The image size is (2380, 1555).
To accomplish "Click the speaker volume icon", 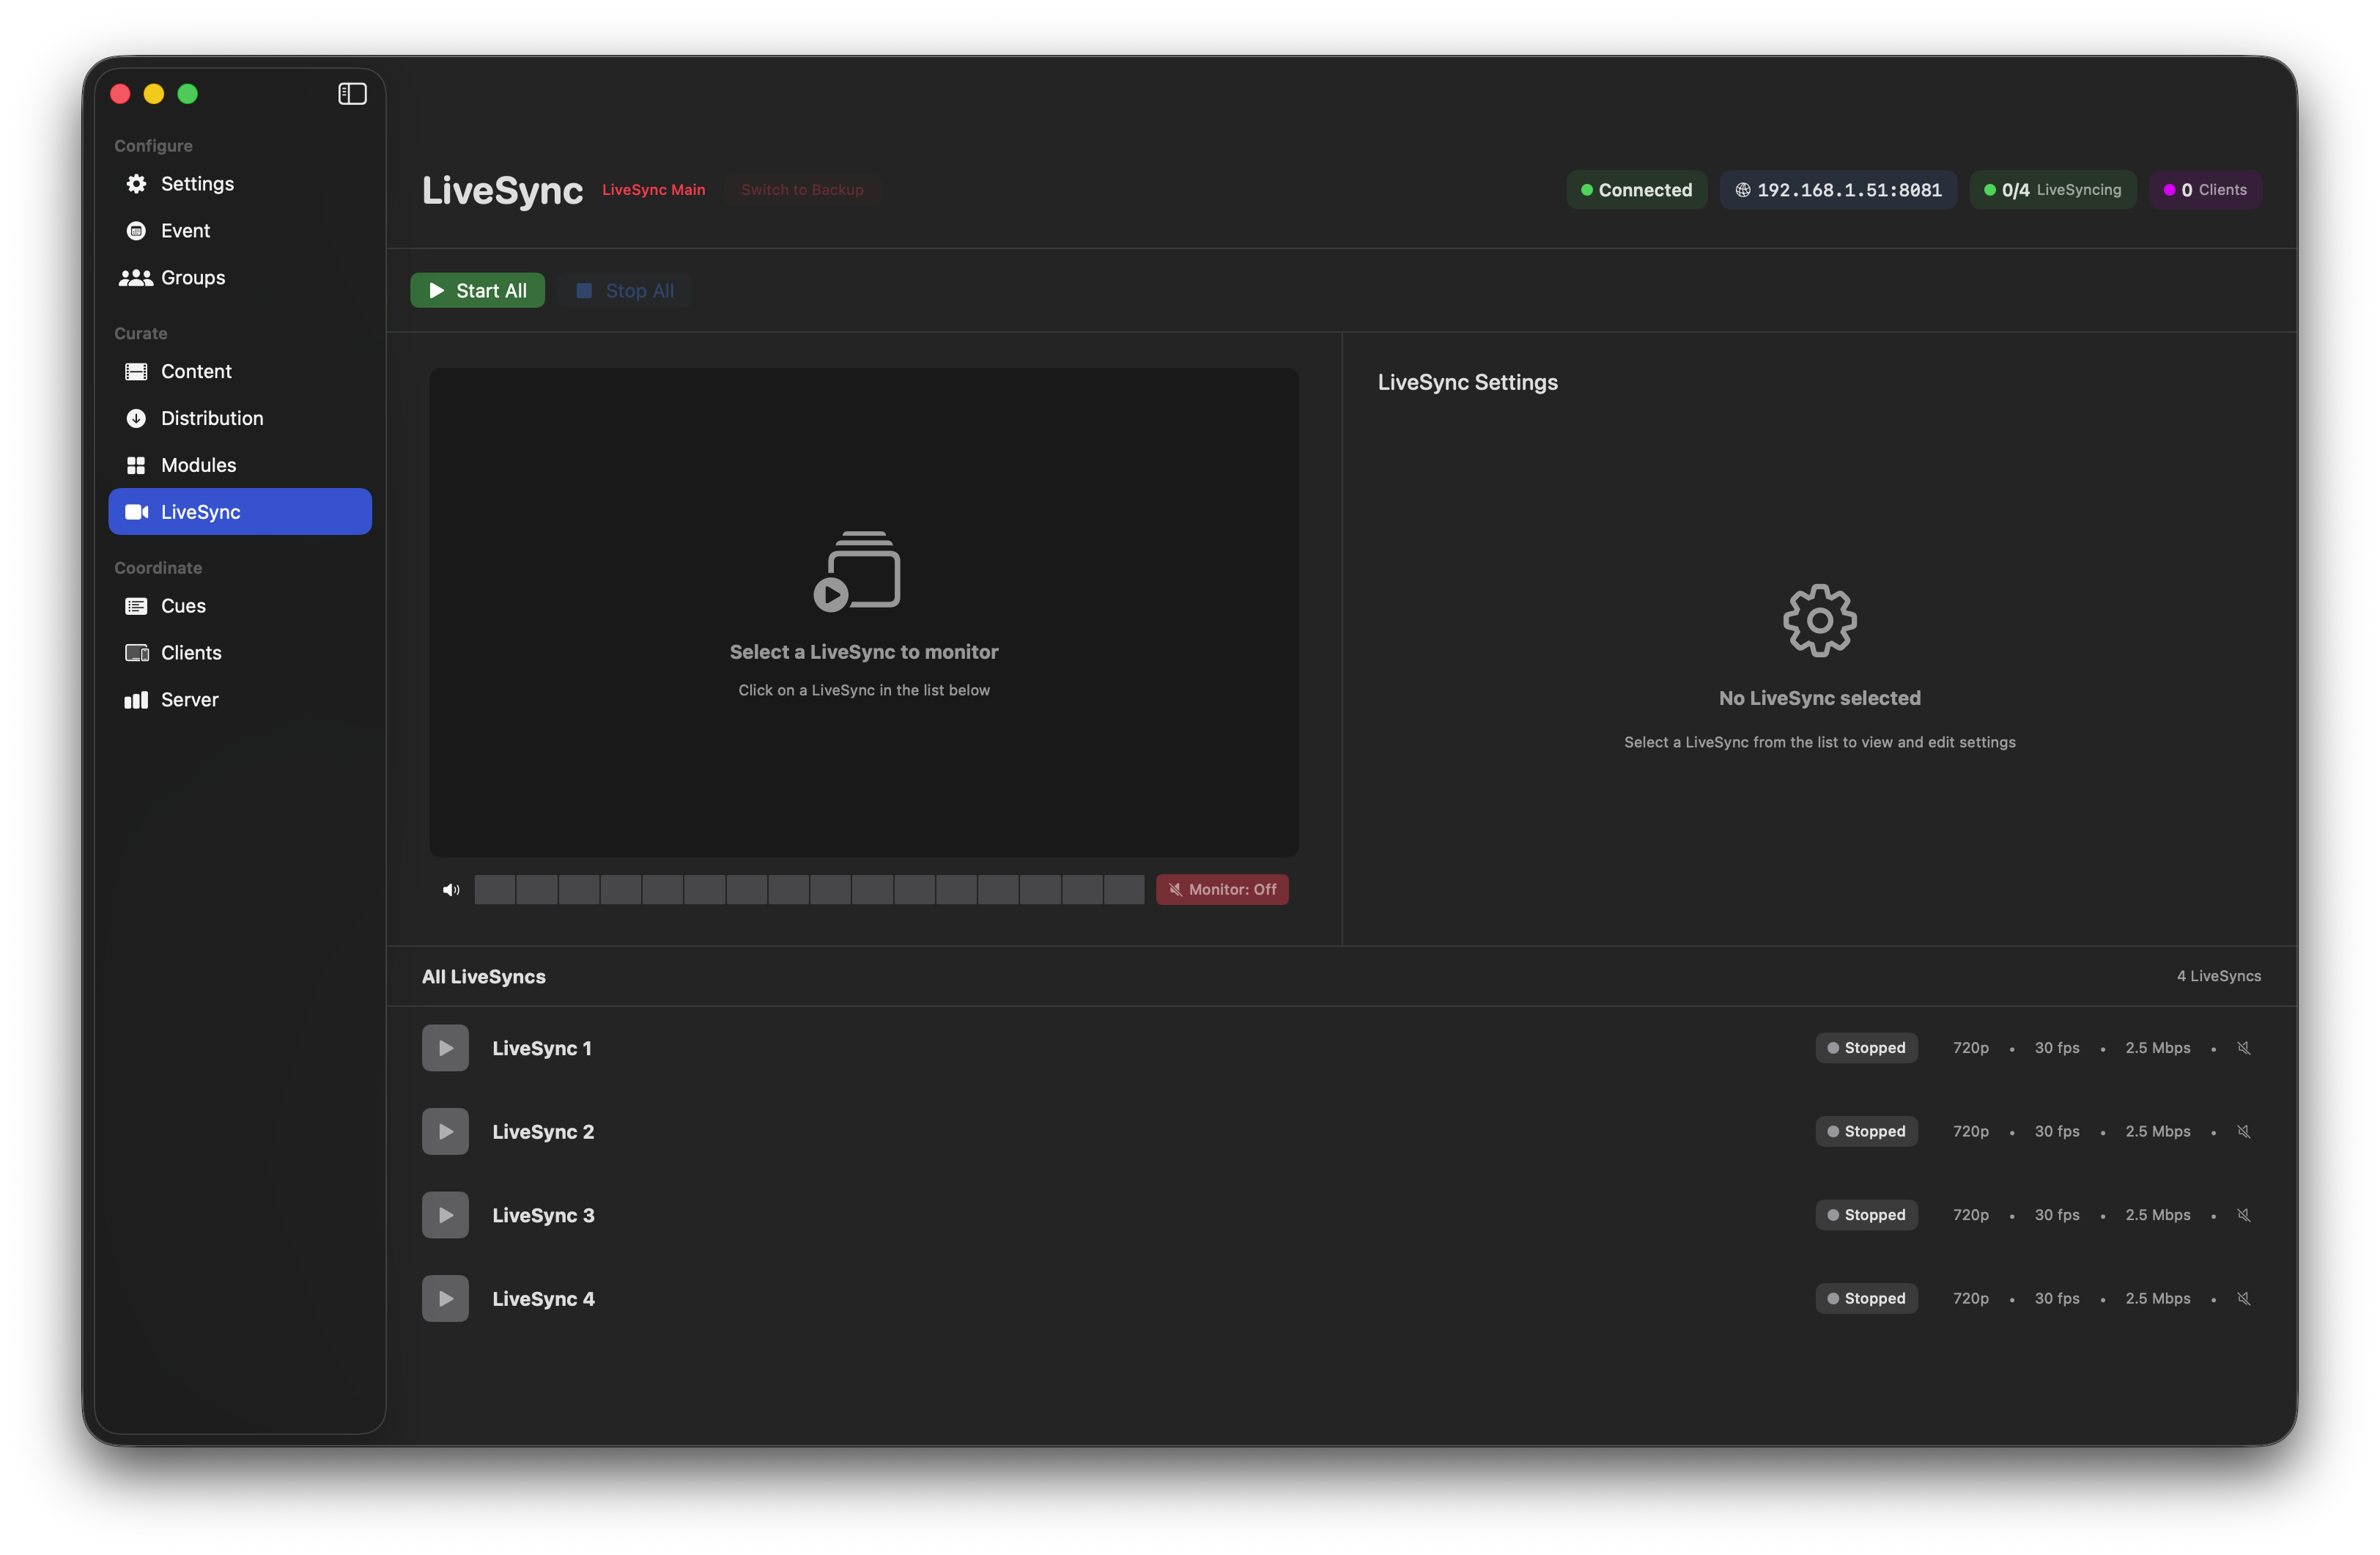I will 451,890.
